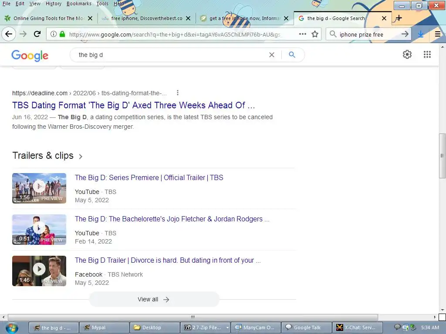Open Bachelorette's Jojo Fletcher video link
Viewport: 446px width, 334px height.
(172, 219)
